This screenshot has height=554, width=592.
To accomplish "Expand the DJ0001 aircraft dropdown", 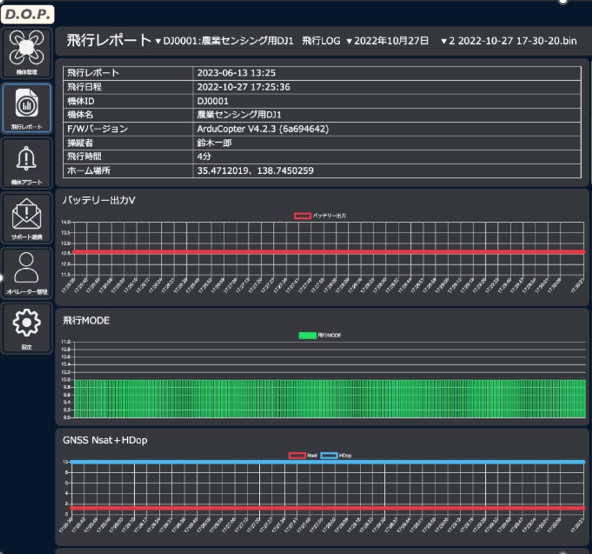I will (224, 41).
